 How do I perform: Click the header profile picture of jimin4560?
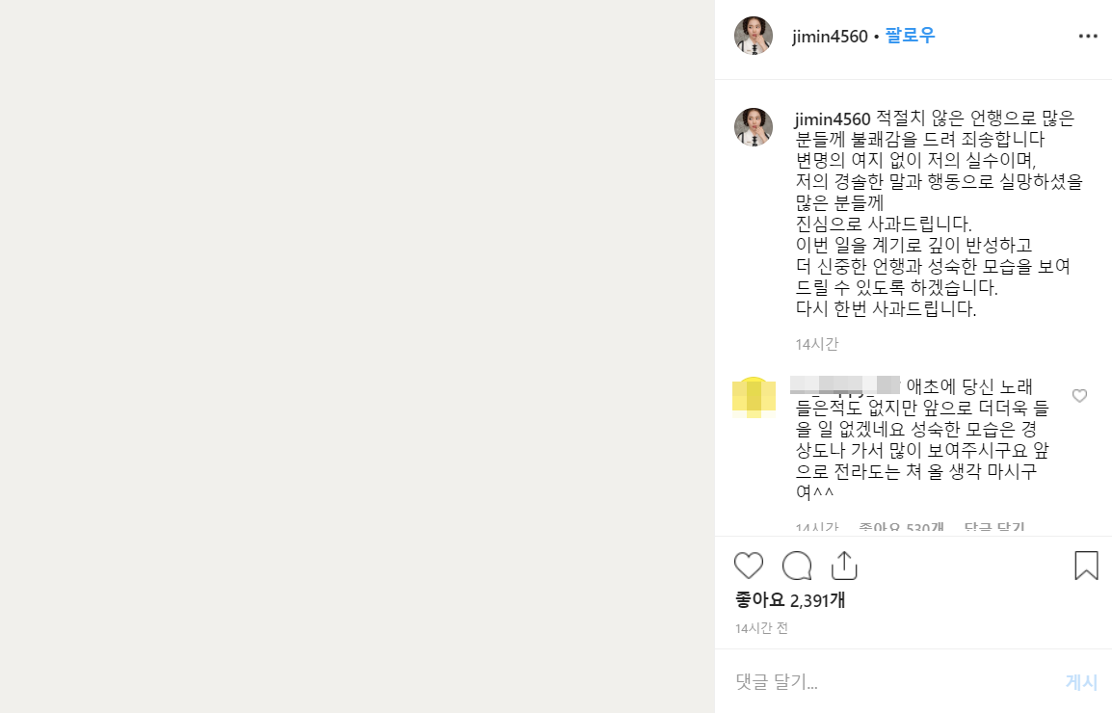click(x=754, y=36)
